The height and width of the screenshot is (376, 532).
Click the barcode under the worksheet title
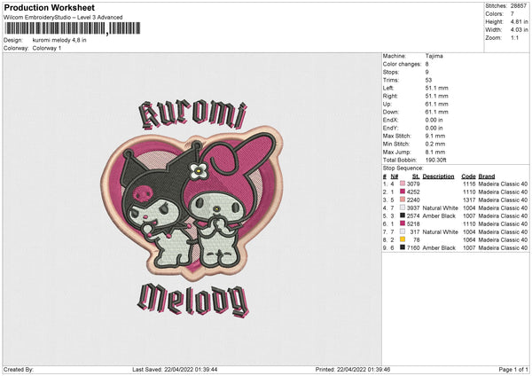(x=72, y=28)
